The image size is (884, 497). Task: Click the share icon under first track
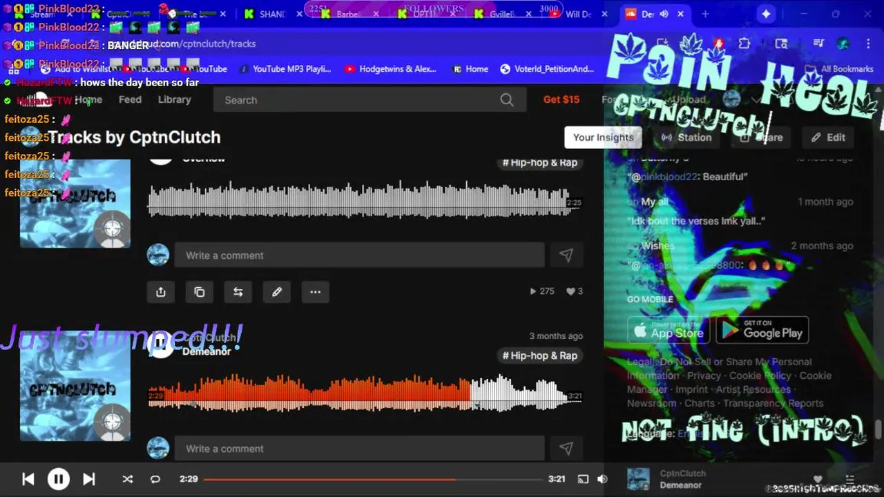[161, 292]
